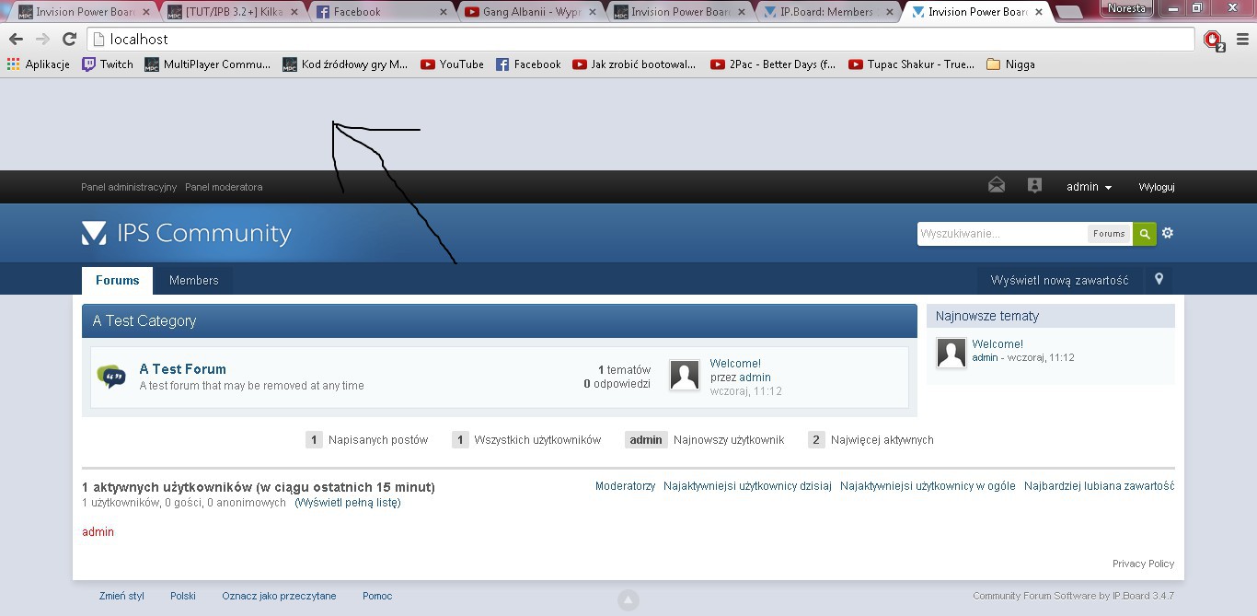1257x616 pixels.
Task: Open the Moderatorzy link
Action: coord(625,486)
